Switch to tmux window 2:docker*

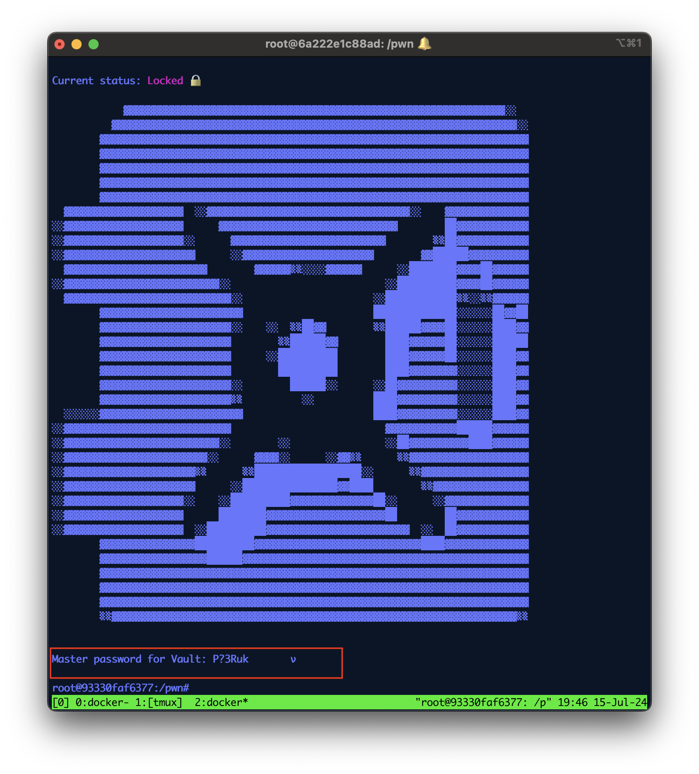coord(221,702)
